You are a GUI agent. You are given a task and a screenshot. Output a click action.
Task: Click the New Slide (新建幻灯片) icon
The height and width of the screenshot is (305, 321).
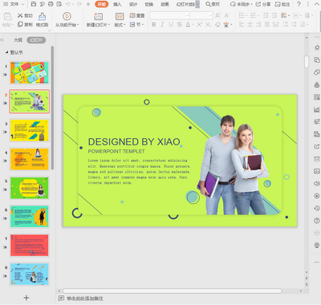(98, 17)
